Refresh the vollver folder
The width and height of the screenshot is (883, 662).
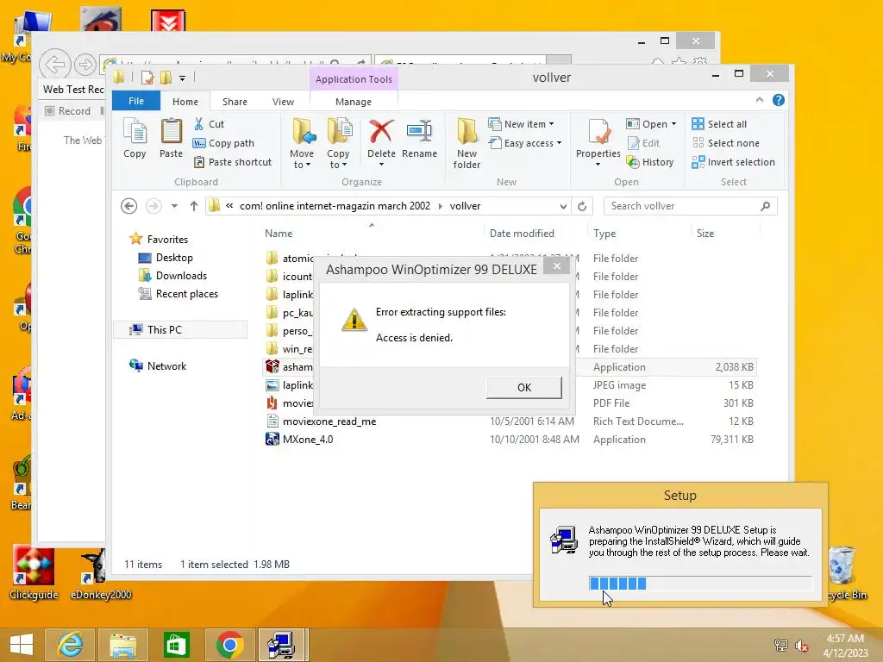[582, 206]
